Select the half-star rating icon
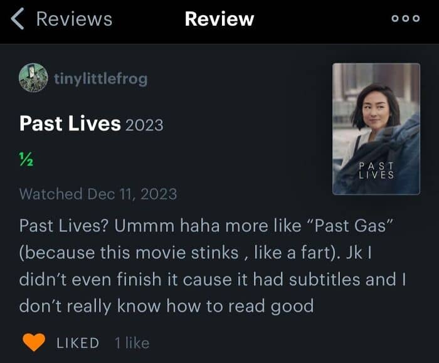Screen dimensions: 439x363 pos(26,159)
